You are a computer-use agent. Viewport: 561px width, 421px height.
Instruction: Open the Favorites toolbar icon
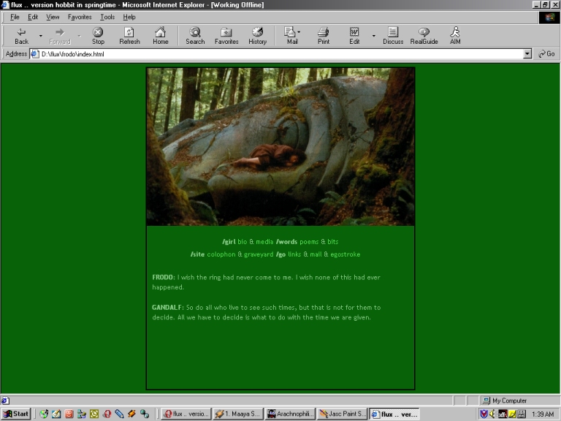tap(226, 36)
